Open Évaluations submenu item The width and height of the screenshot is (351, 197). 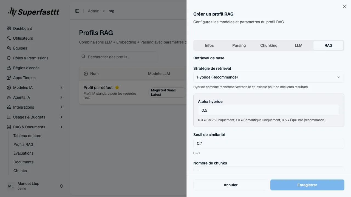point(23,153)
